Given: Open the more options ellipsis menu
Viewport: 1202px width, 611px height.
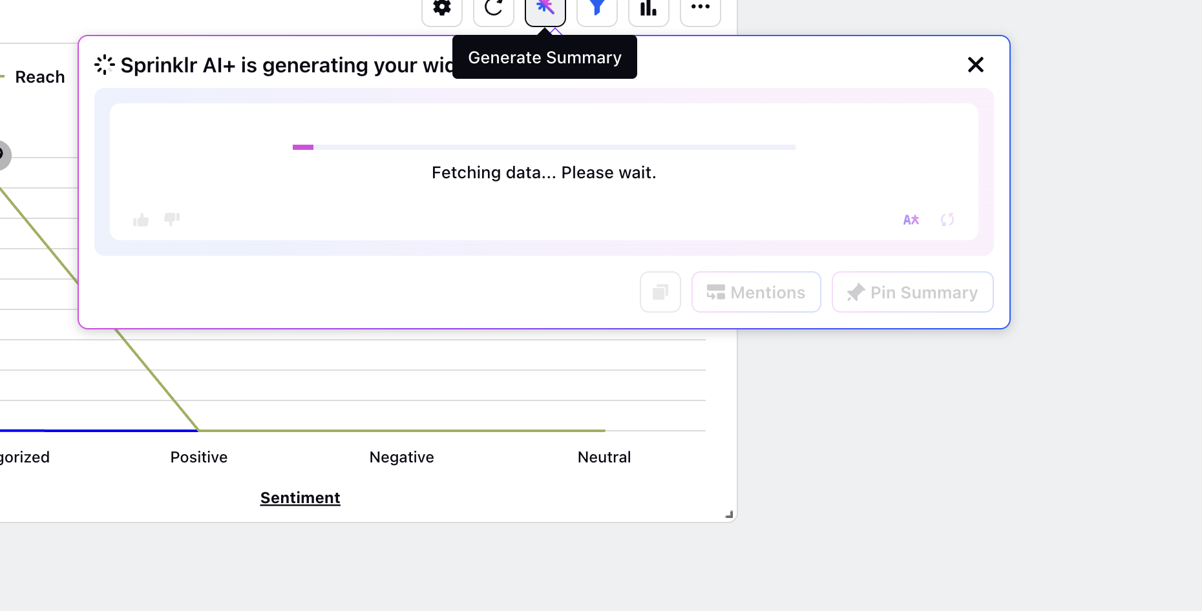Looking at the screenshot, I should [701, 9].
